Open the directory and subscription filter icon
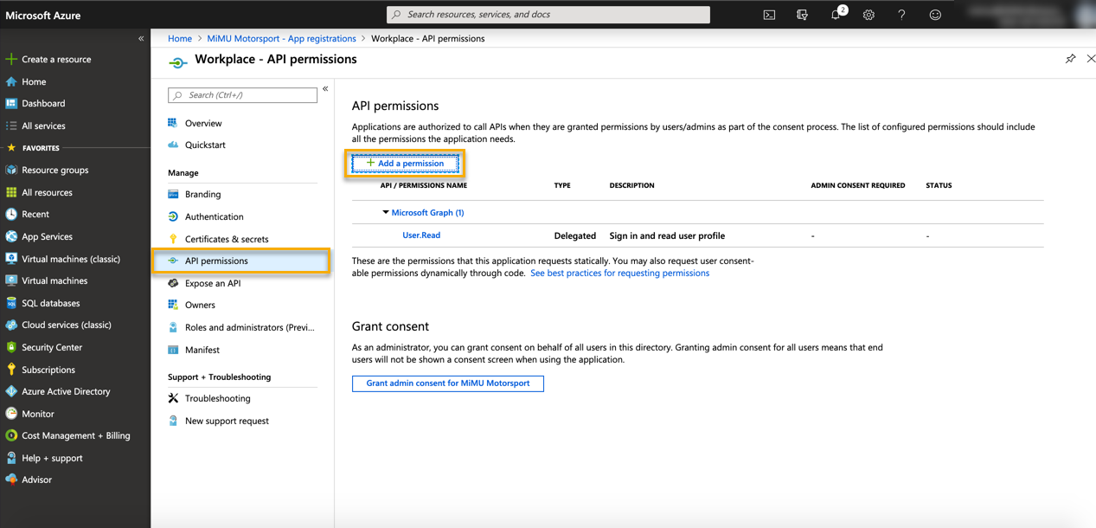 [x=802, y=15]
